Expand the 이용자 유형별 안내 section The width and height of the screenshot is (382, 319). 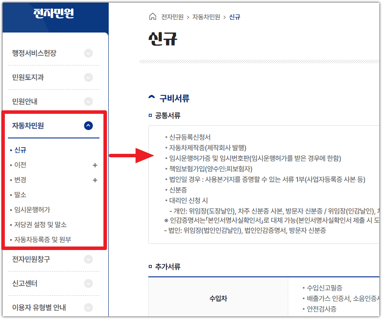coord(88,308)
